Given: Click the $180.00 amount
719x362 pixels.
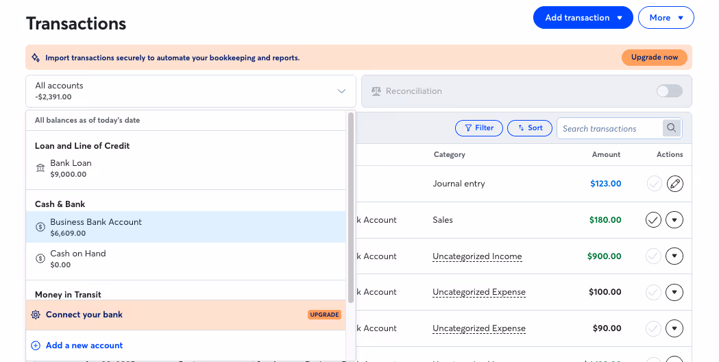Looking at the screenshot, I should coord(605,220).
